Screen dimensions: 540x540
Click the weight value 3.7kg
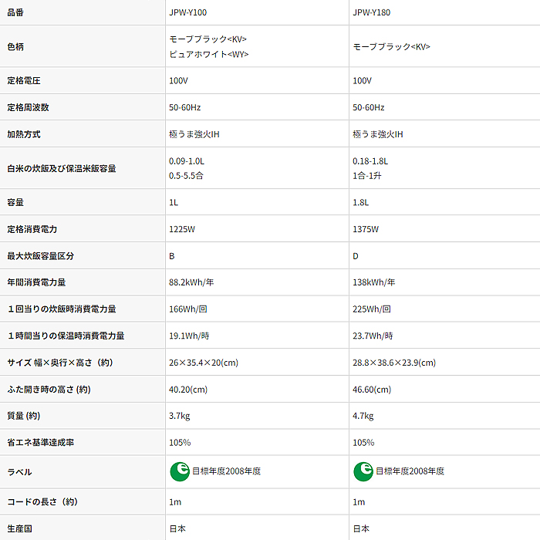pos(180,416)
